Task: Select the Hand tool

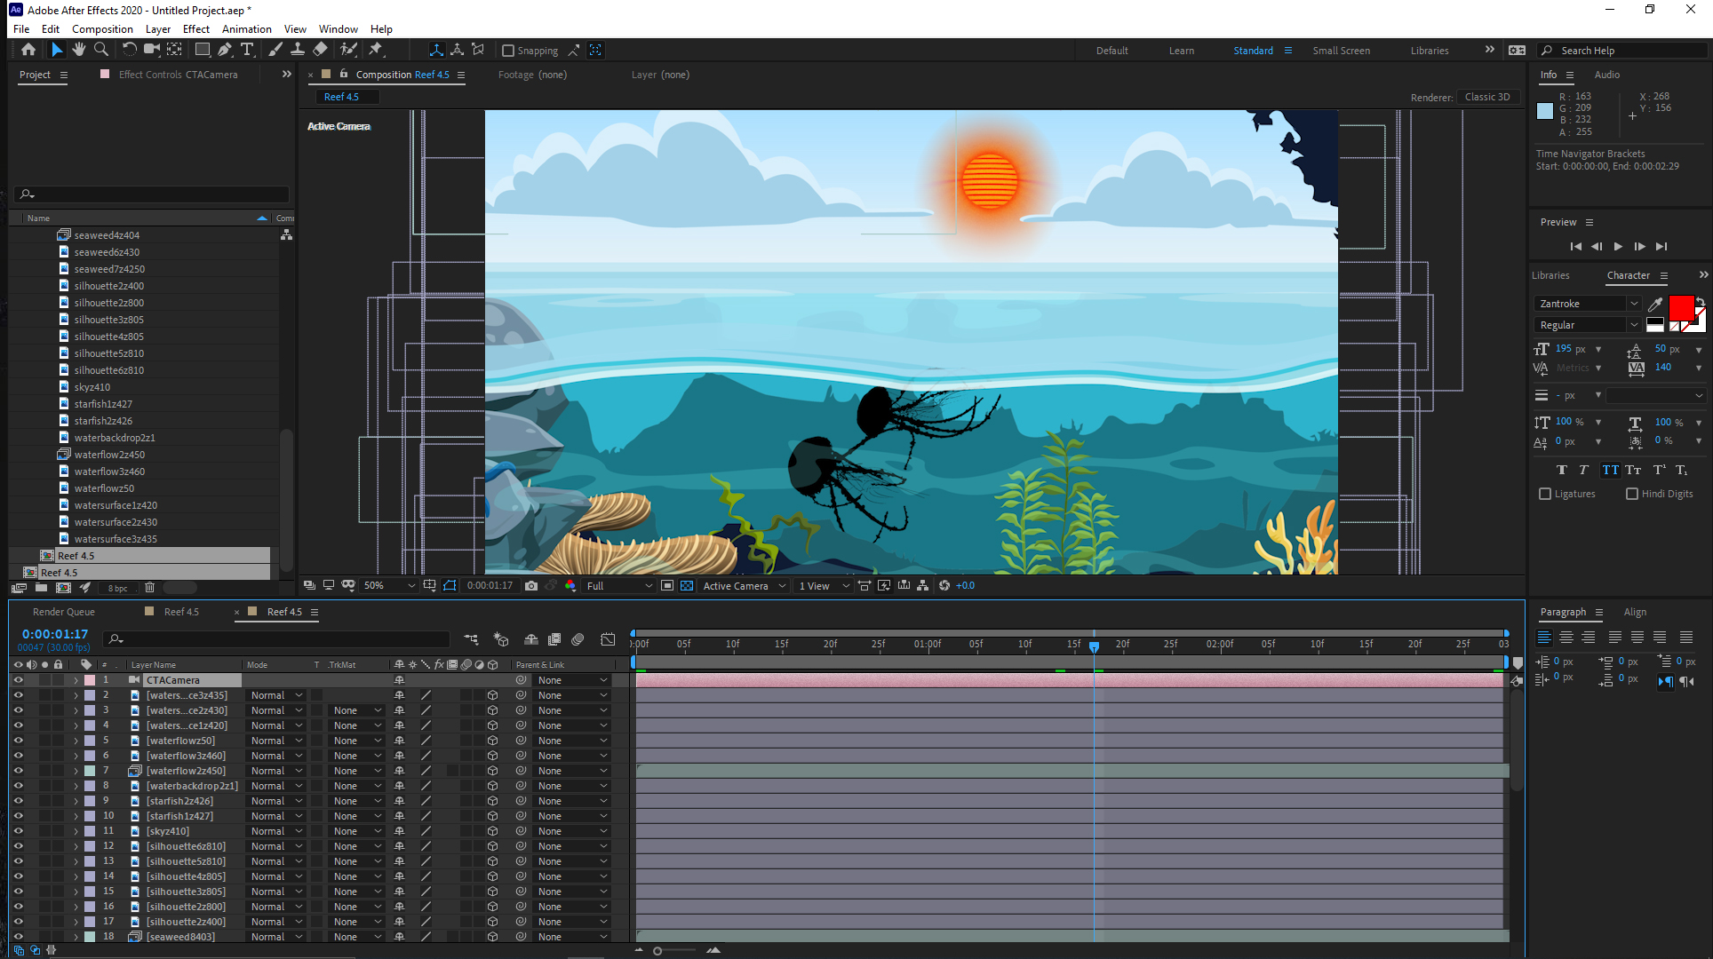Action: (79, 50)
